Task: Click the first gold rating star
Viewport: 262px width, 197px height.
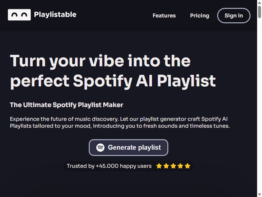Action: (159, 166)
